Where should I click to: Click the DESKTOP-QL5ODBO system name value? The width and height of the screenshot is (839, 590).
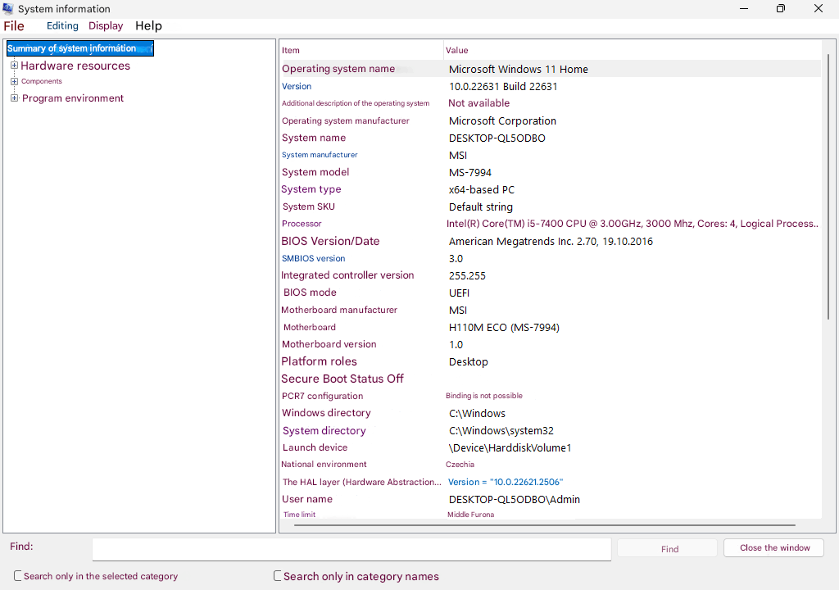pyautogui.click(x=497, y=138)
